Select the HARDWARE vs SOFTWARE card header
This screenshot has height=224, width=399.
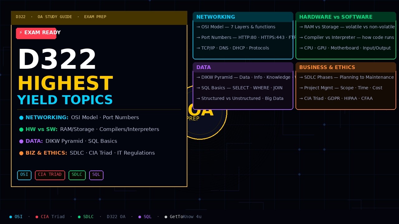346,17
